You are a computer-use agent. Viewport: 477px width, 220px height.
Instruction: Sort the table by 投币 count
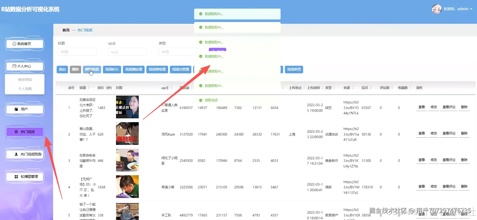click(370, 88)
